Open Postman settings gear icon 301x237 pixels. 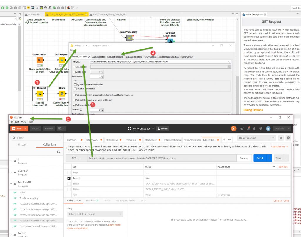click(288, 138)
